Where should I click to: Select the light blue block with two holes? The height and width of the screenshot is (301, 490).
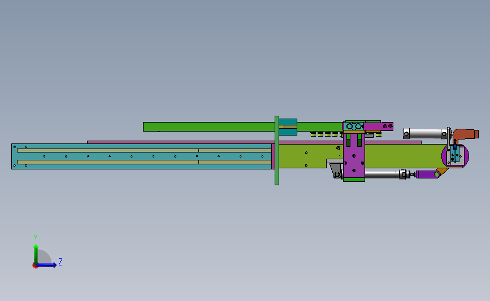click(x=354, y=126)
